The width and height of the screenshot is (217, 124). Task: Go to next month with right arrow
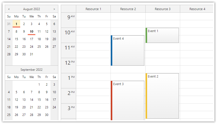click(x=54, y=9)
